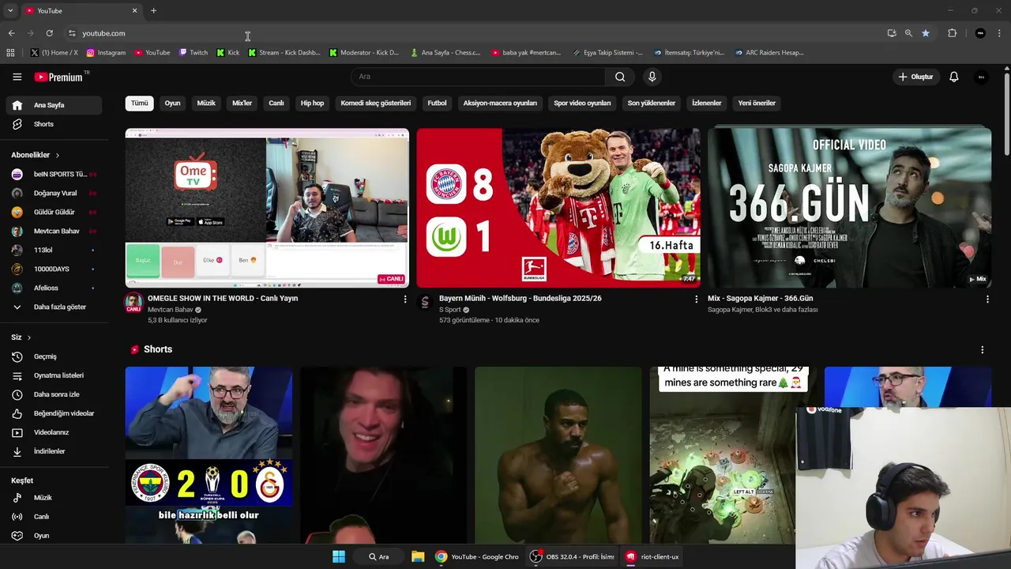Open Windows taskbar search Ara
Image resolution: width=1011 pixels, height=569 pixels.
click(379, 556)
